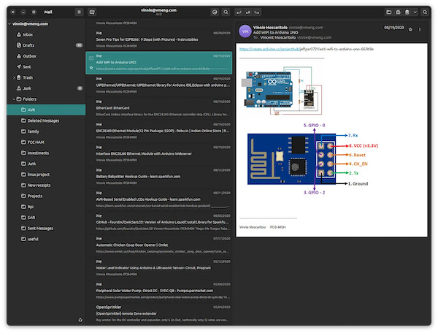Click sender address vinnie@vmeng.com in the message header
Screen dimensions: 438x333
(x=306, y=27)
